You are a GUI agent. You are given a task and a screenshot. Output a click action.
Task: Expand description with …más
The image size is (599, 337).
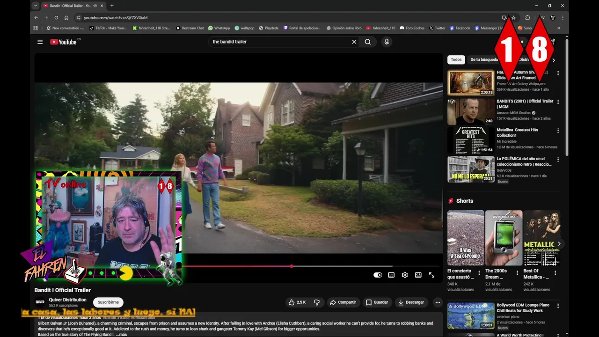click(121, 335)
